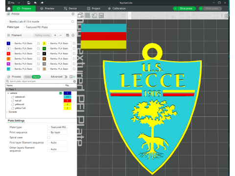Click the Flushing volumes button
Image resolution: width=235 pixels, height=176 pixels.
click(43, 35)
